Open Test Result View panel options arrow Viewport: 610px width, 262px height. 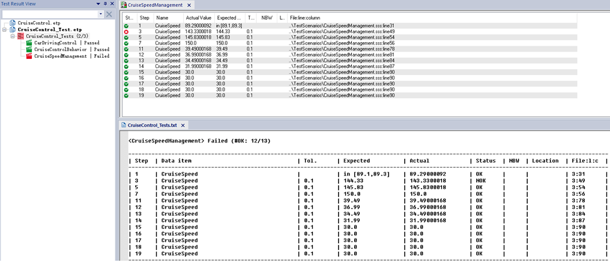click(x=98, y=4)
